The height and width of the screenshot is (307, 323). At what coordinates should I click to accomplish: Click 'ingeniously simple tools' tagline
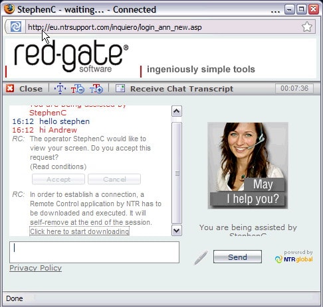[201, 69]
